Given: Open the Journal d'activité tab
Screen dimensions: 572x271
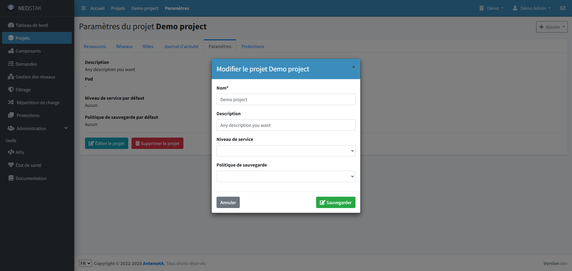Looking at the screenshot, I should [x=181, y=46].
